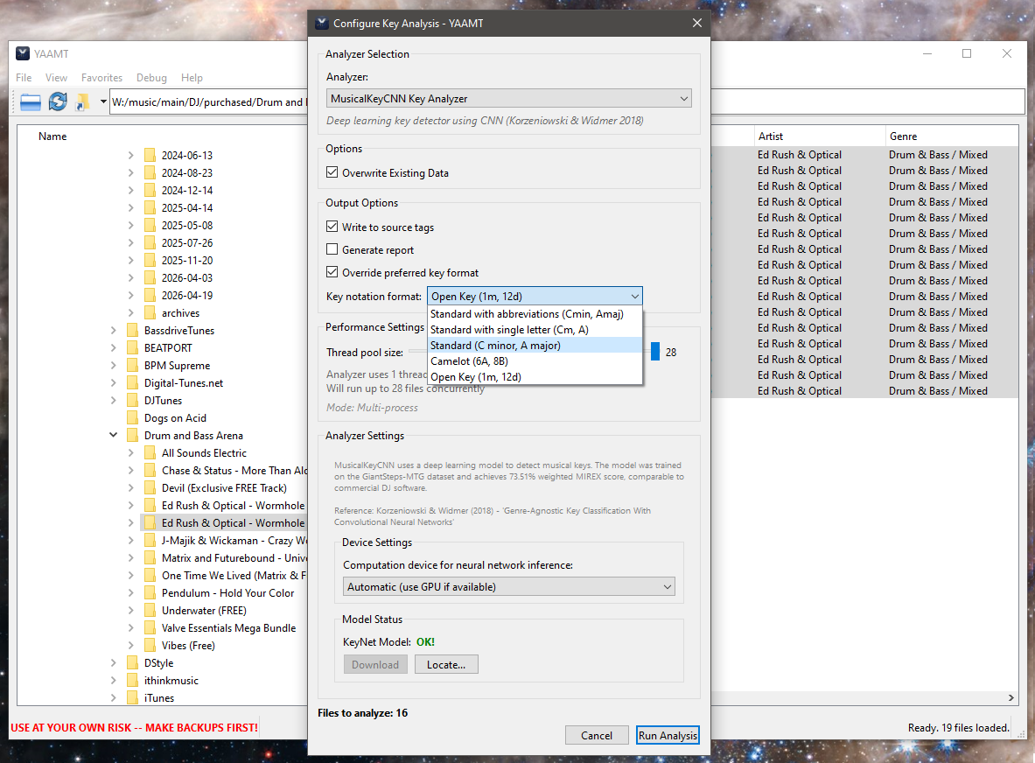The width and height of the screenshot is (1035, 763).
Task: Open the File menu
Action: [x=24, y=78]
